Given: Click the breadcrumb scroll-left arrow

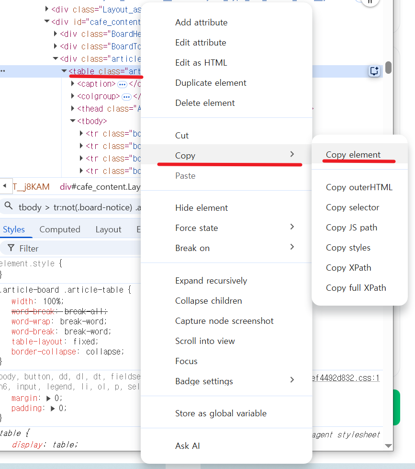Looking at the screenshot, I should tap(4, 186).
